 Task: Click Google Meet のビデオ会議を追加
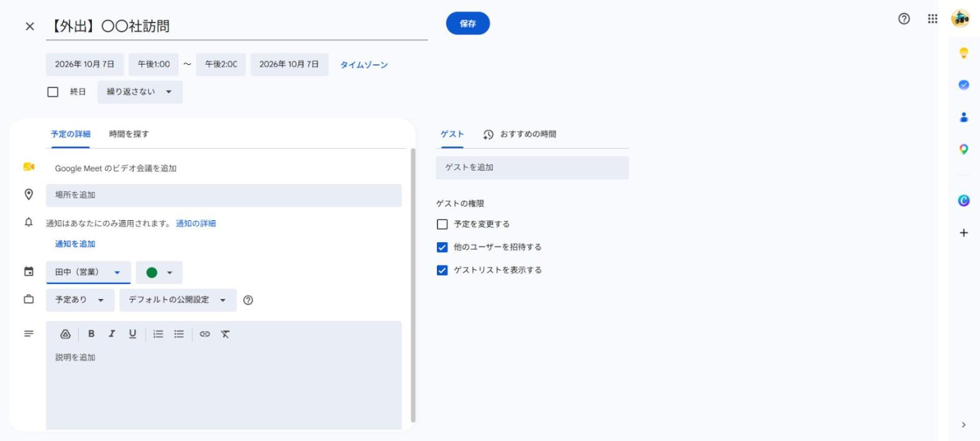point(116,168)
